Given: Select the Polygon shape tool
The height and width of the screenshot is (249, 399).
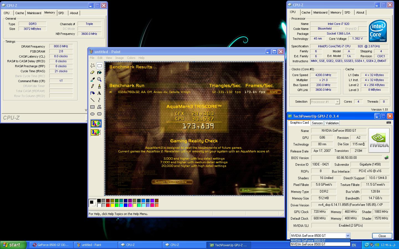Looking at the screenshot, I should click(x=99, y=107).
